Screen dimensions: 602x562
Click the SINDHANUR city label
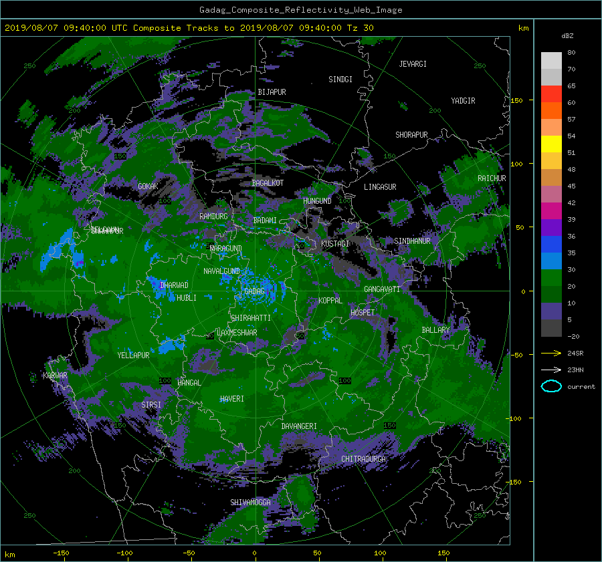(x=412, y=241)
